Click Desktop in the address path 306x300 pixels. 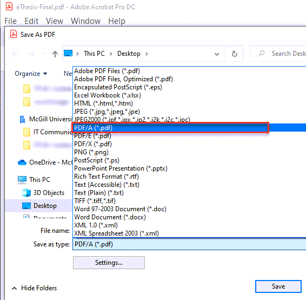pyautogui.click(x=129, y=54)
